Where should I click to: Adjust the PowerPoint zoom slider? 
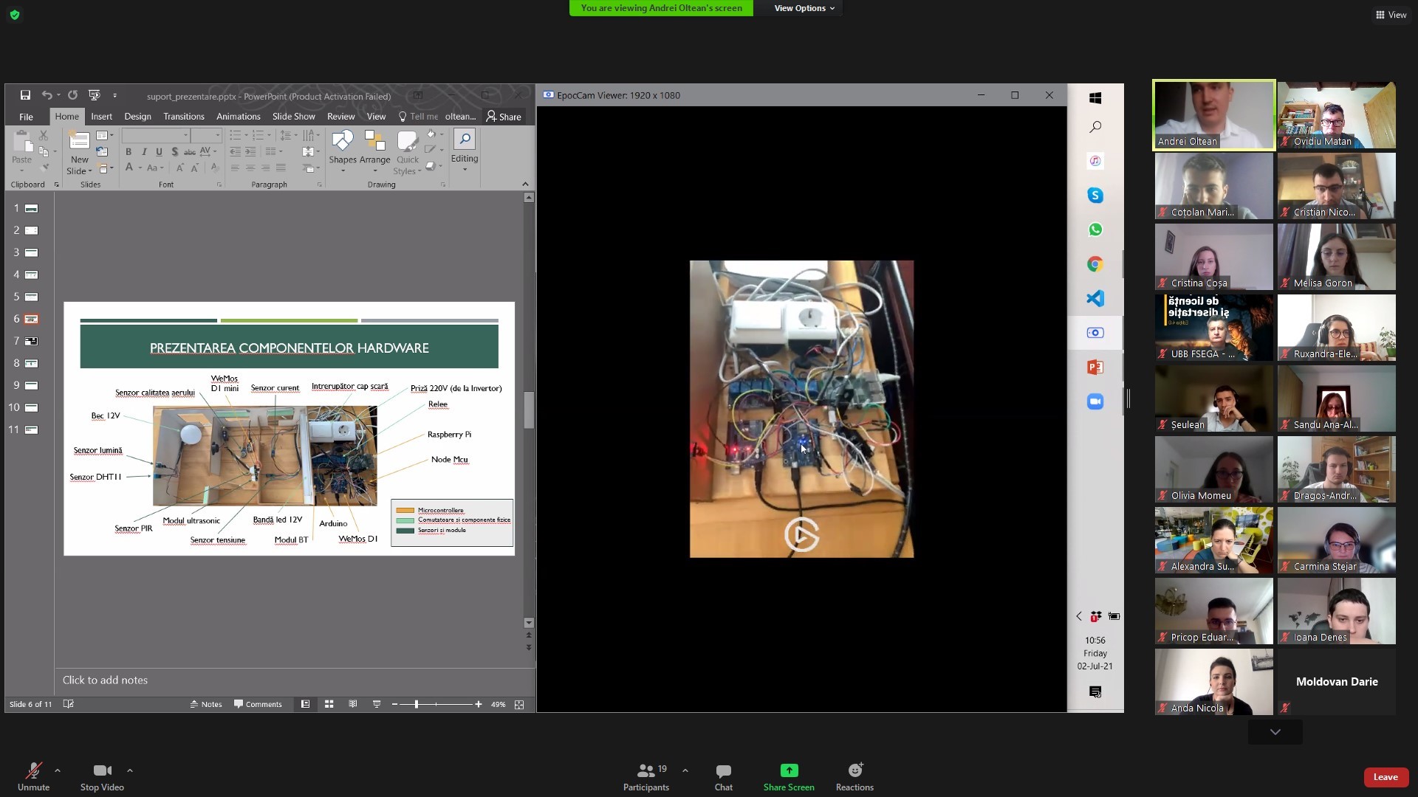(417, 705)
